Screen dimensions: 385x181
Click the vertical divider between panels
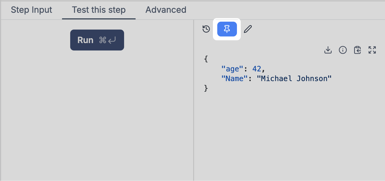(194, 100)
